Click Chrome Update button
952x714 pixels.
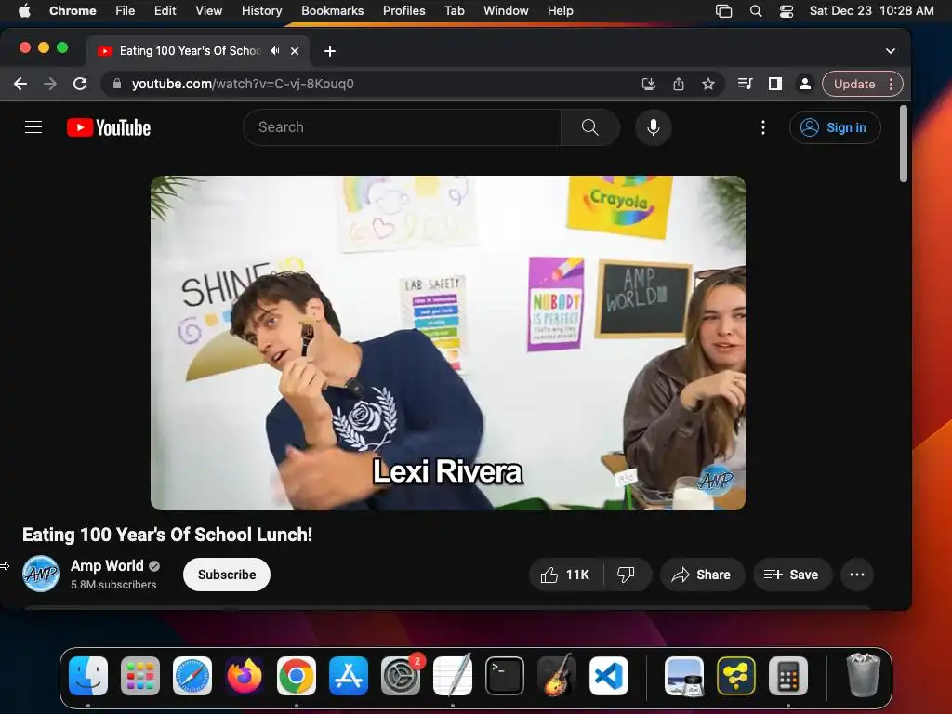click(854, 84)
